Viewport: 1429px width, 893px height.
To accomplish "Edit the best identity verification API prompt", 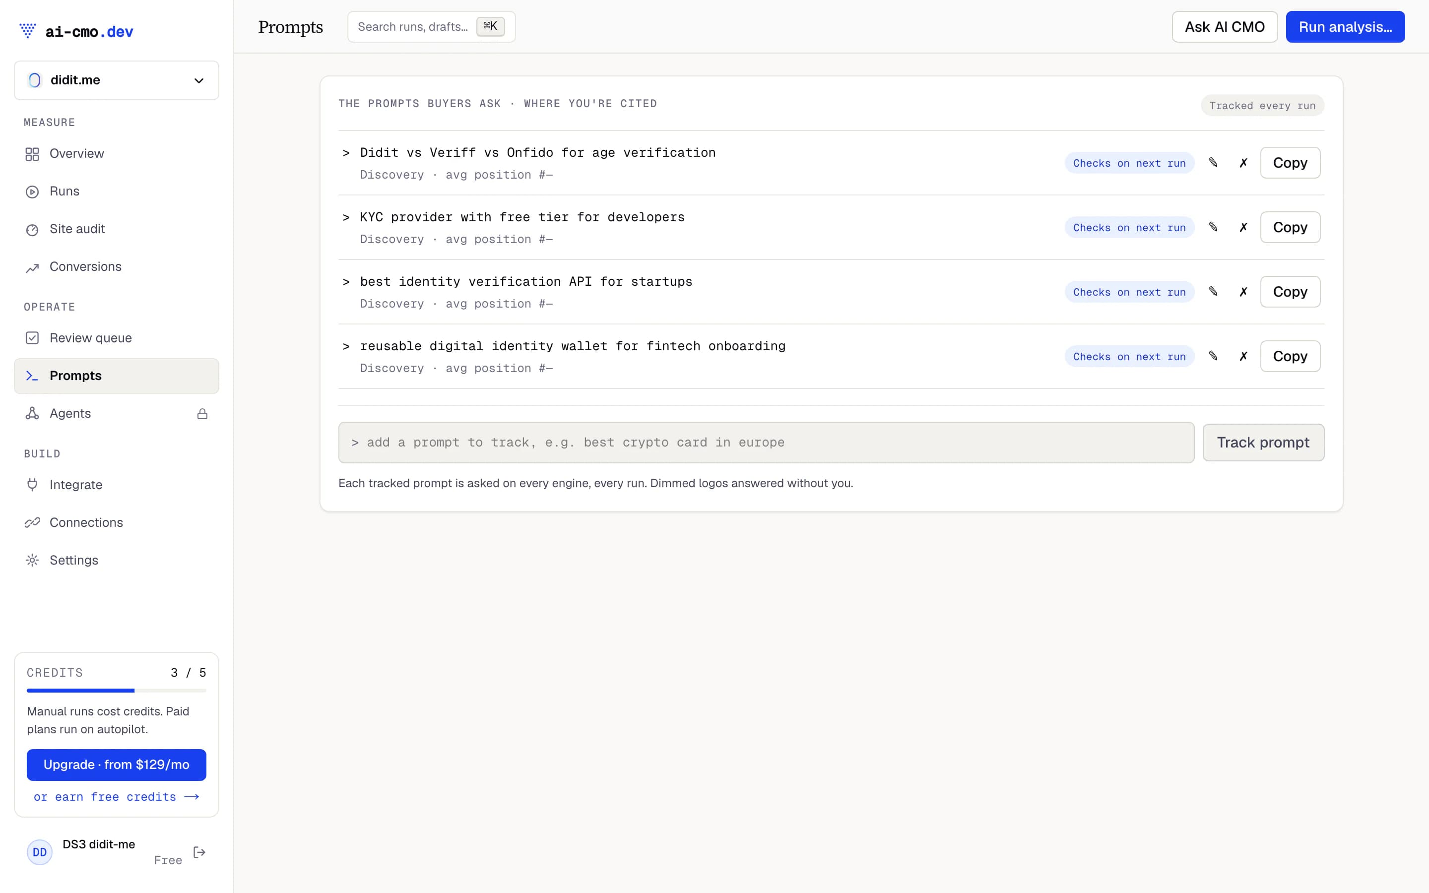I will 1213,291.
